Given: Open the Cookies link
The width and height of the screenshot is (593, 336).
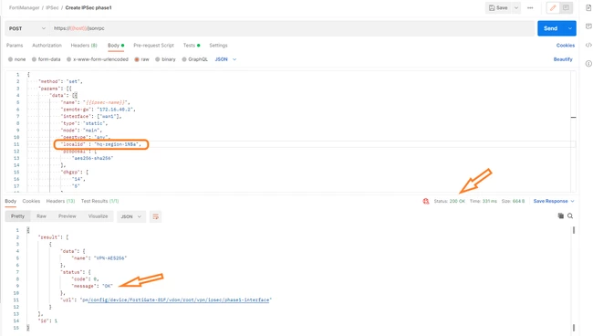Looking at the screenshot, I should pyautogui.click(x=566, y=46).
